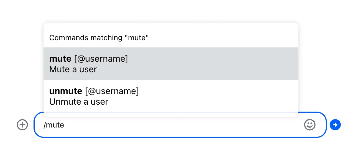
Task: Click "Mute a user" description text
Action: coord(73,69)
